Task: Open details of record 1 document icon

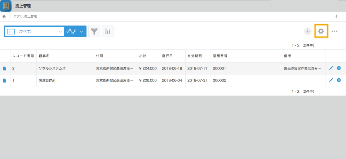Action: [x=5, y=80]
